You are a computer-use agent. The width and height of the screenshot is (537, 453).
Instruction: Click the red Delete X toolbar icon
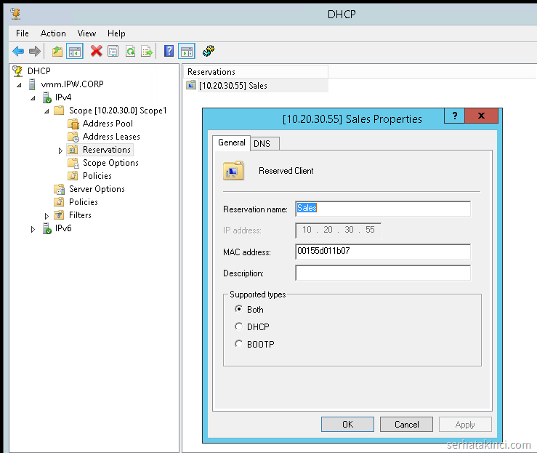point(96,51)
